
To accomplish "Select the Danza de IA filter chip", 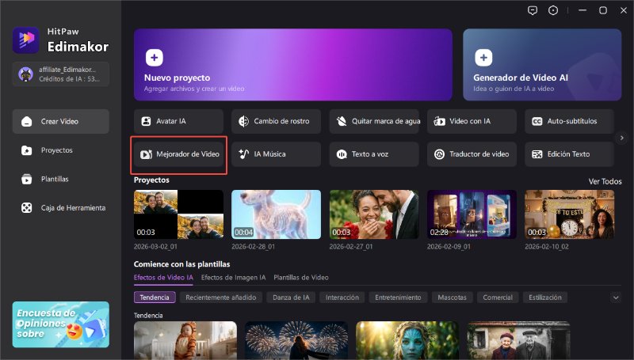I will click(x=291, y=297).
